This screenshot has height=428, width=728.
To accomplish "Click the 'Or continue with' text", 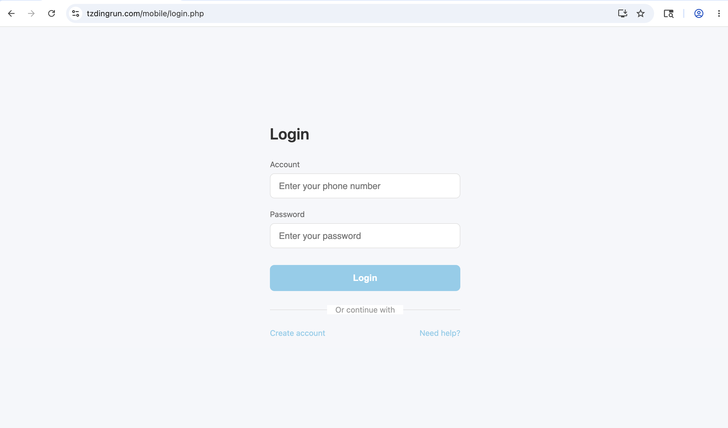I will point(365,310).
